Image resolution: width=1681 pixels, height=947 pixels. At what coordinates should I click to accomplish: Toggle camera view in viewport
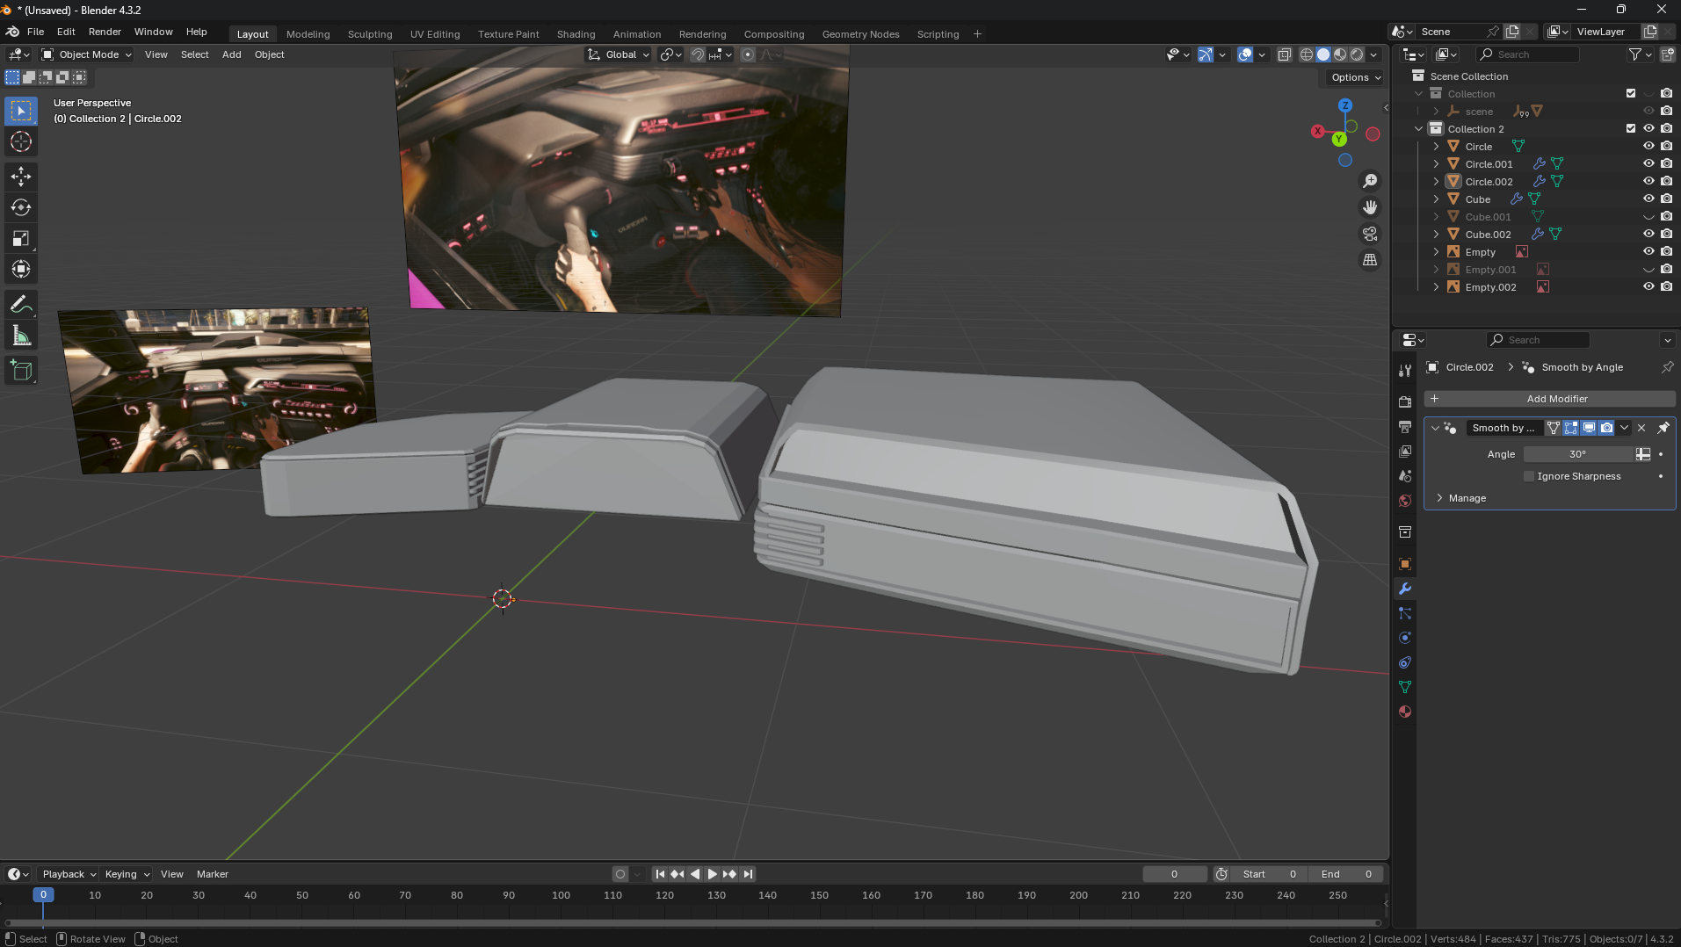(x=1370, y=234)
